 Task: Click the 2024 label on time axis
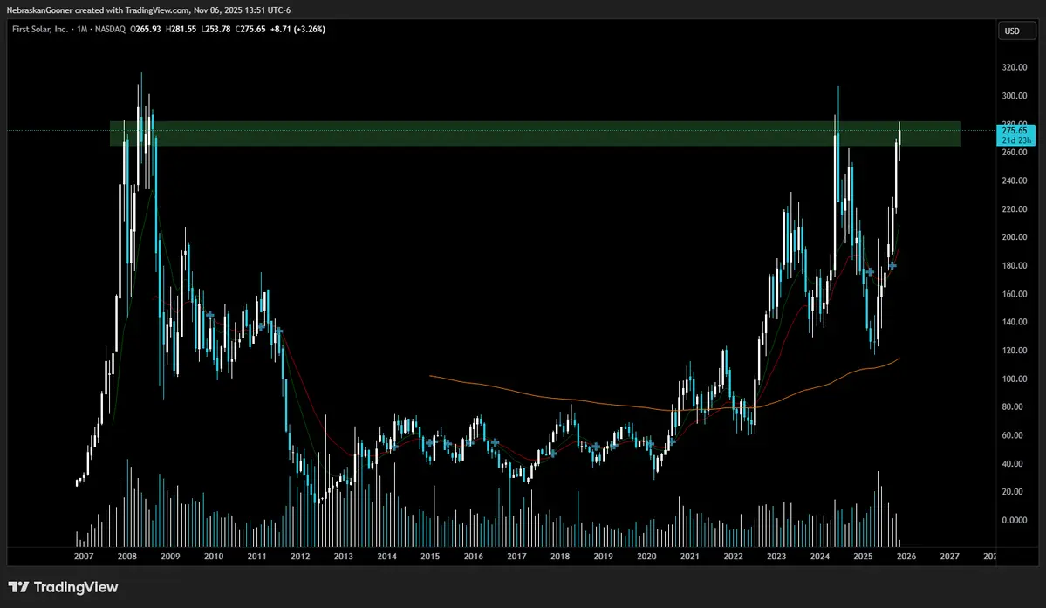click(820, 556)
